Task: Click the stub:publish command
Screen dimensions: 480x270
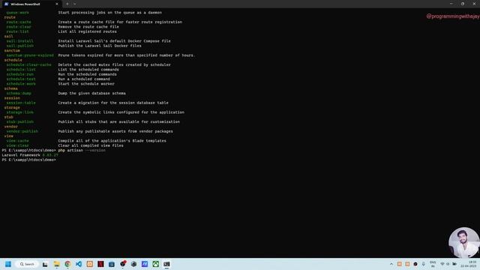Action: [20, 121]
